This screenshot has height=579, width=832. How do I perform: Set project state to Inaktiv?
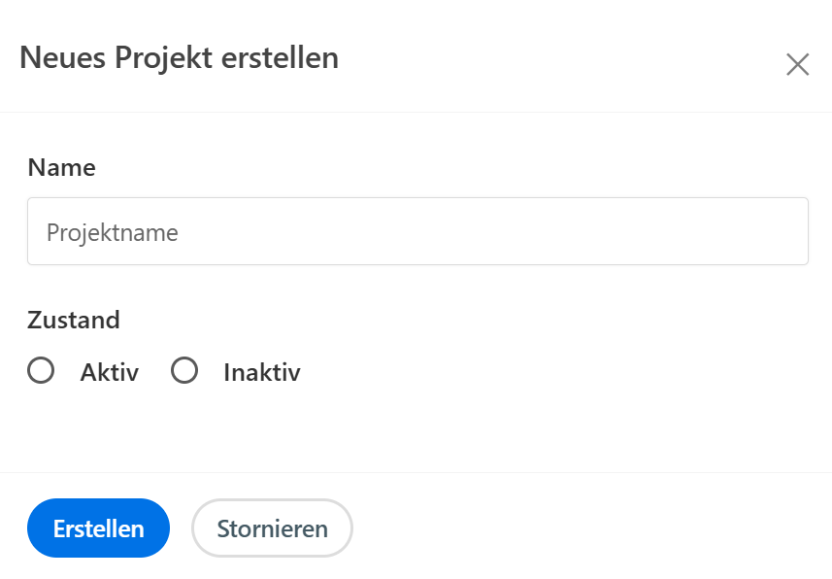(x=184, y=371)
